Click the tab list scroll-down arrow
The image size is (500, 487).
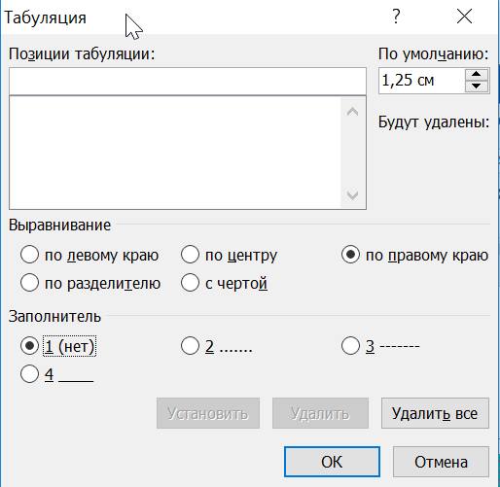point(352,195)
